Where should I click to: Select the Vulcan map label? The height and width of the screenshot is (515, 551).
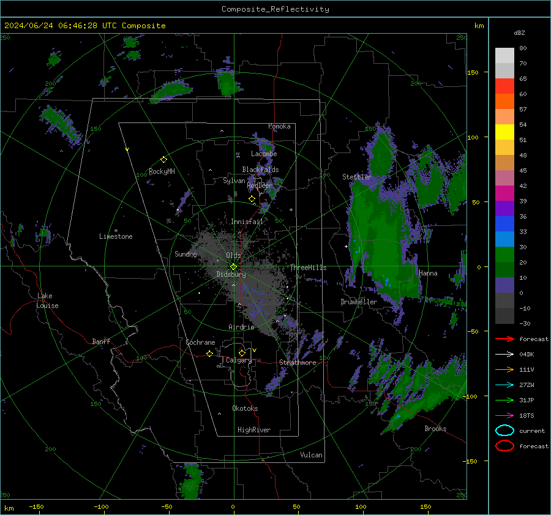point(311,455)
